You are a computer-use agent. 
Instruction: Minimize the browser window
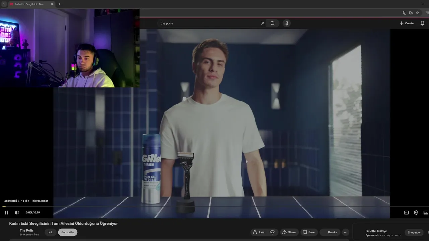click(x=423, y=4)
